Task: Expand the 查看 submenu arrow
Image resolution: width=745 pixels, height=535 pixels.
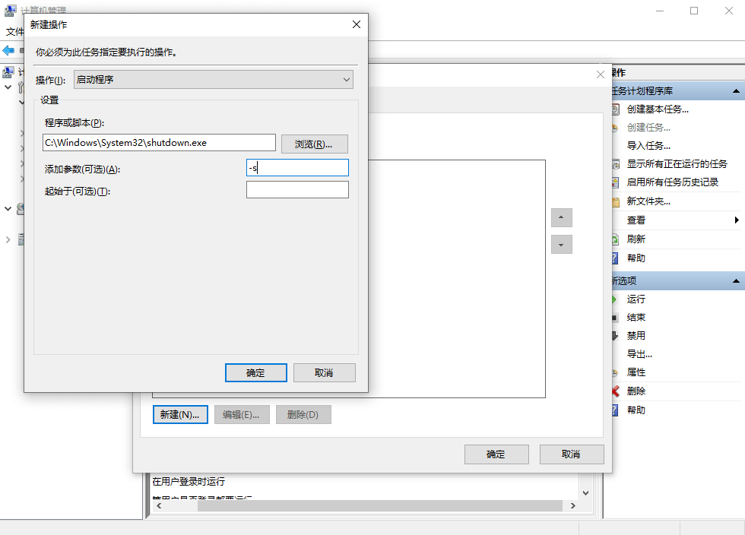Action: [736, 220]
